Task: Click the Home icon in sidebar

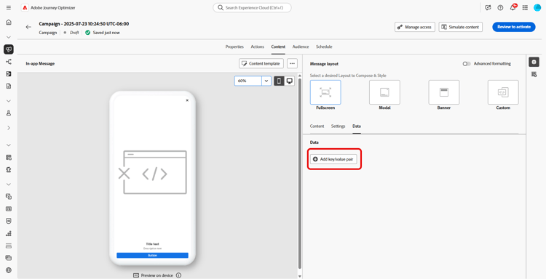Action: (9, 23)
